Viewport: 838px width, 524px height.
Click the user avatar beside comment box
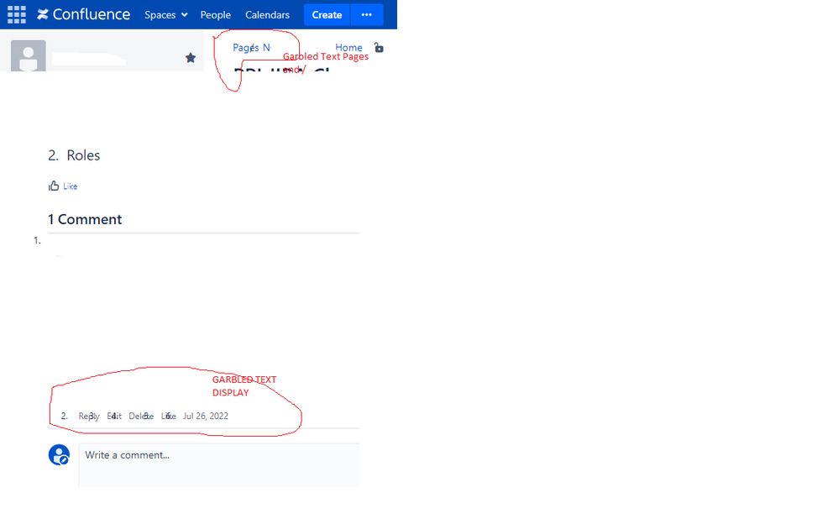59,455
